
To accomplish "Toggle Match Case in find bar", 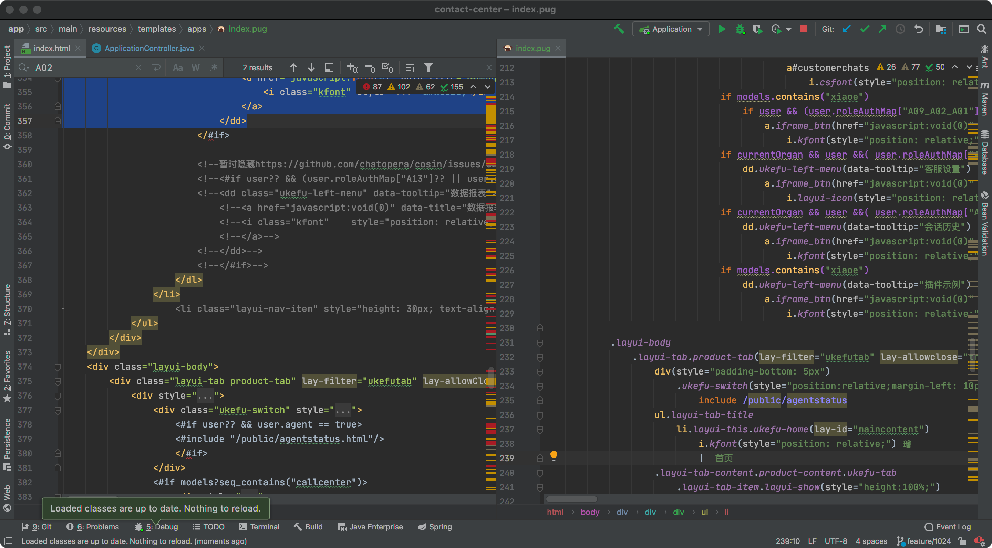I will [x=177, y=68].
